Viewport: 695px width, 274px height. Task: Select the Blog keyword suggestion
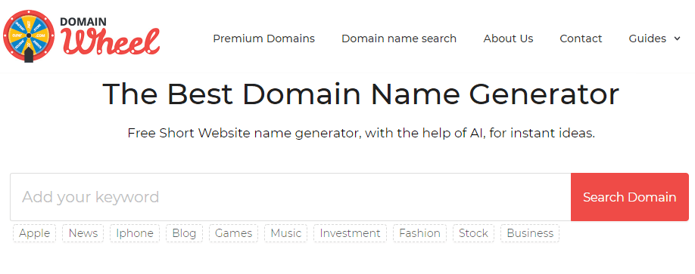coord(185,233)
